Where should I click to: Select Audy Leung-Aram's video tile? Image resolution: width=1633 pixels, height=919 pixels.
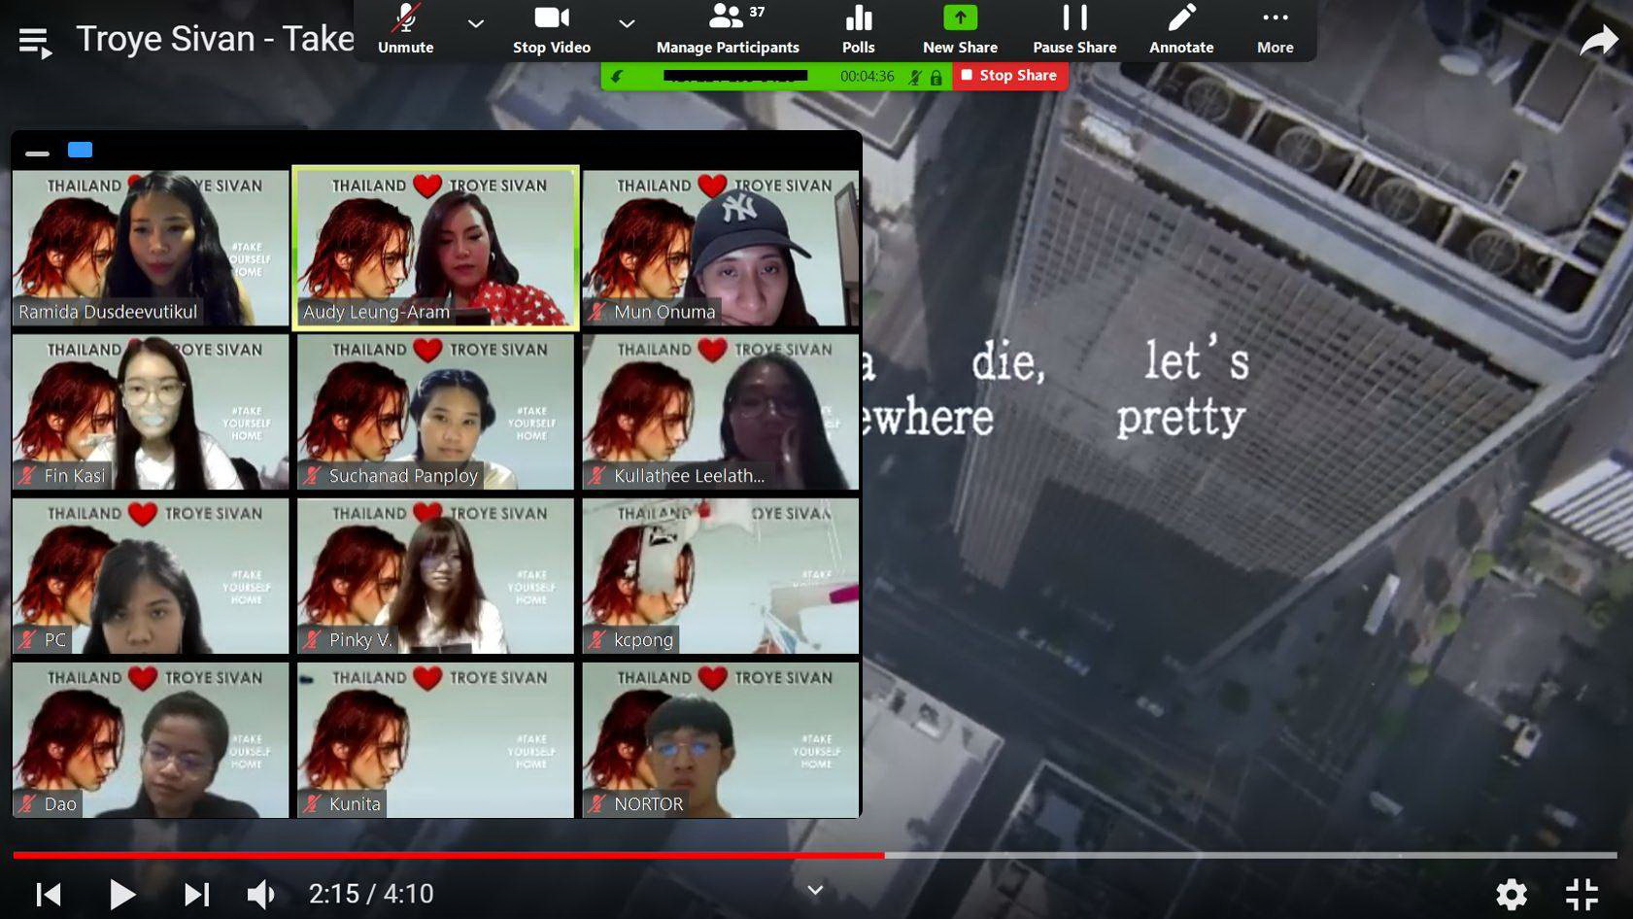pyautogui.click(x=436, y=248)
